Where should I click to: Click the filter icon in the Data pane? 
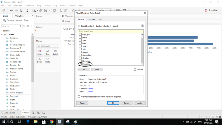(x=24, y=26)
